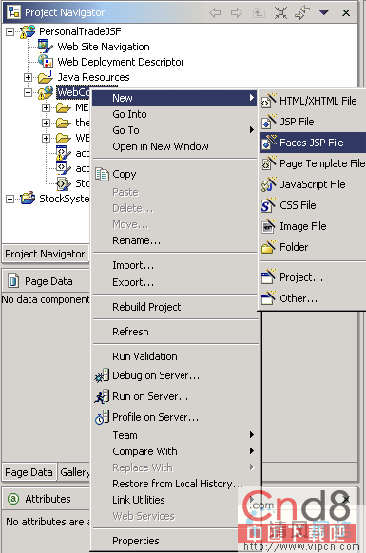Open the Project Navigator bottom tab

tap(45, 254)
